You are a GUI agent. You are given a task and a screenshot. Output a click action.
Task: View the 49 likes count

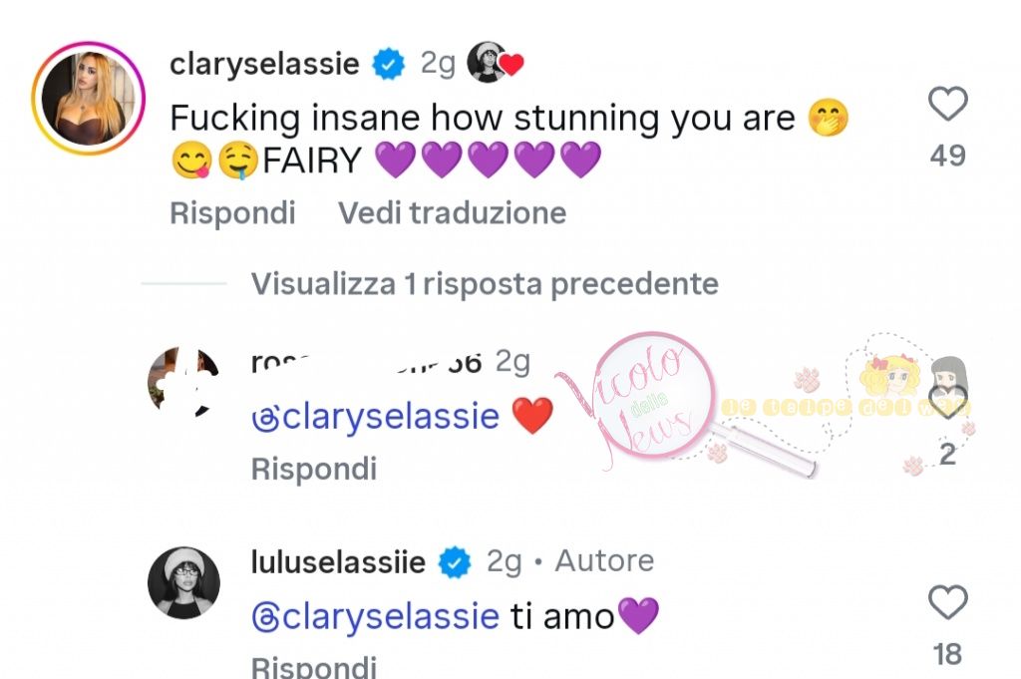tap(947, 156)
